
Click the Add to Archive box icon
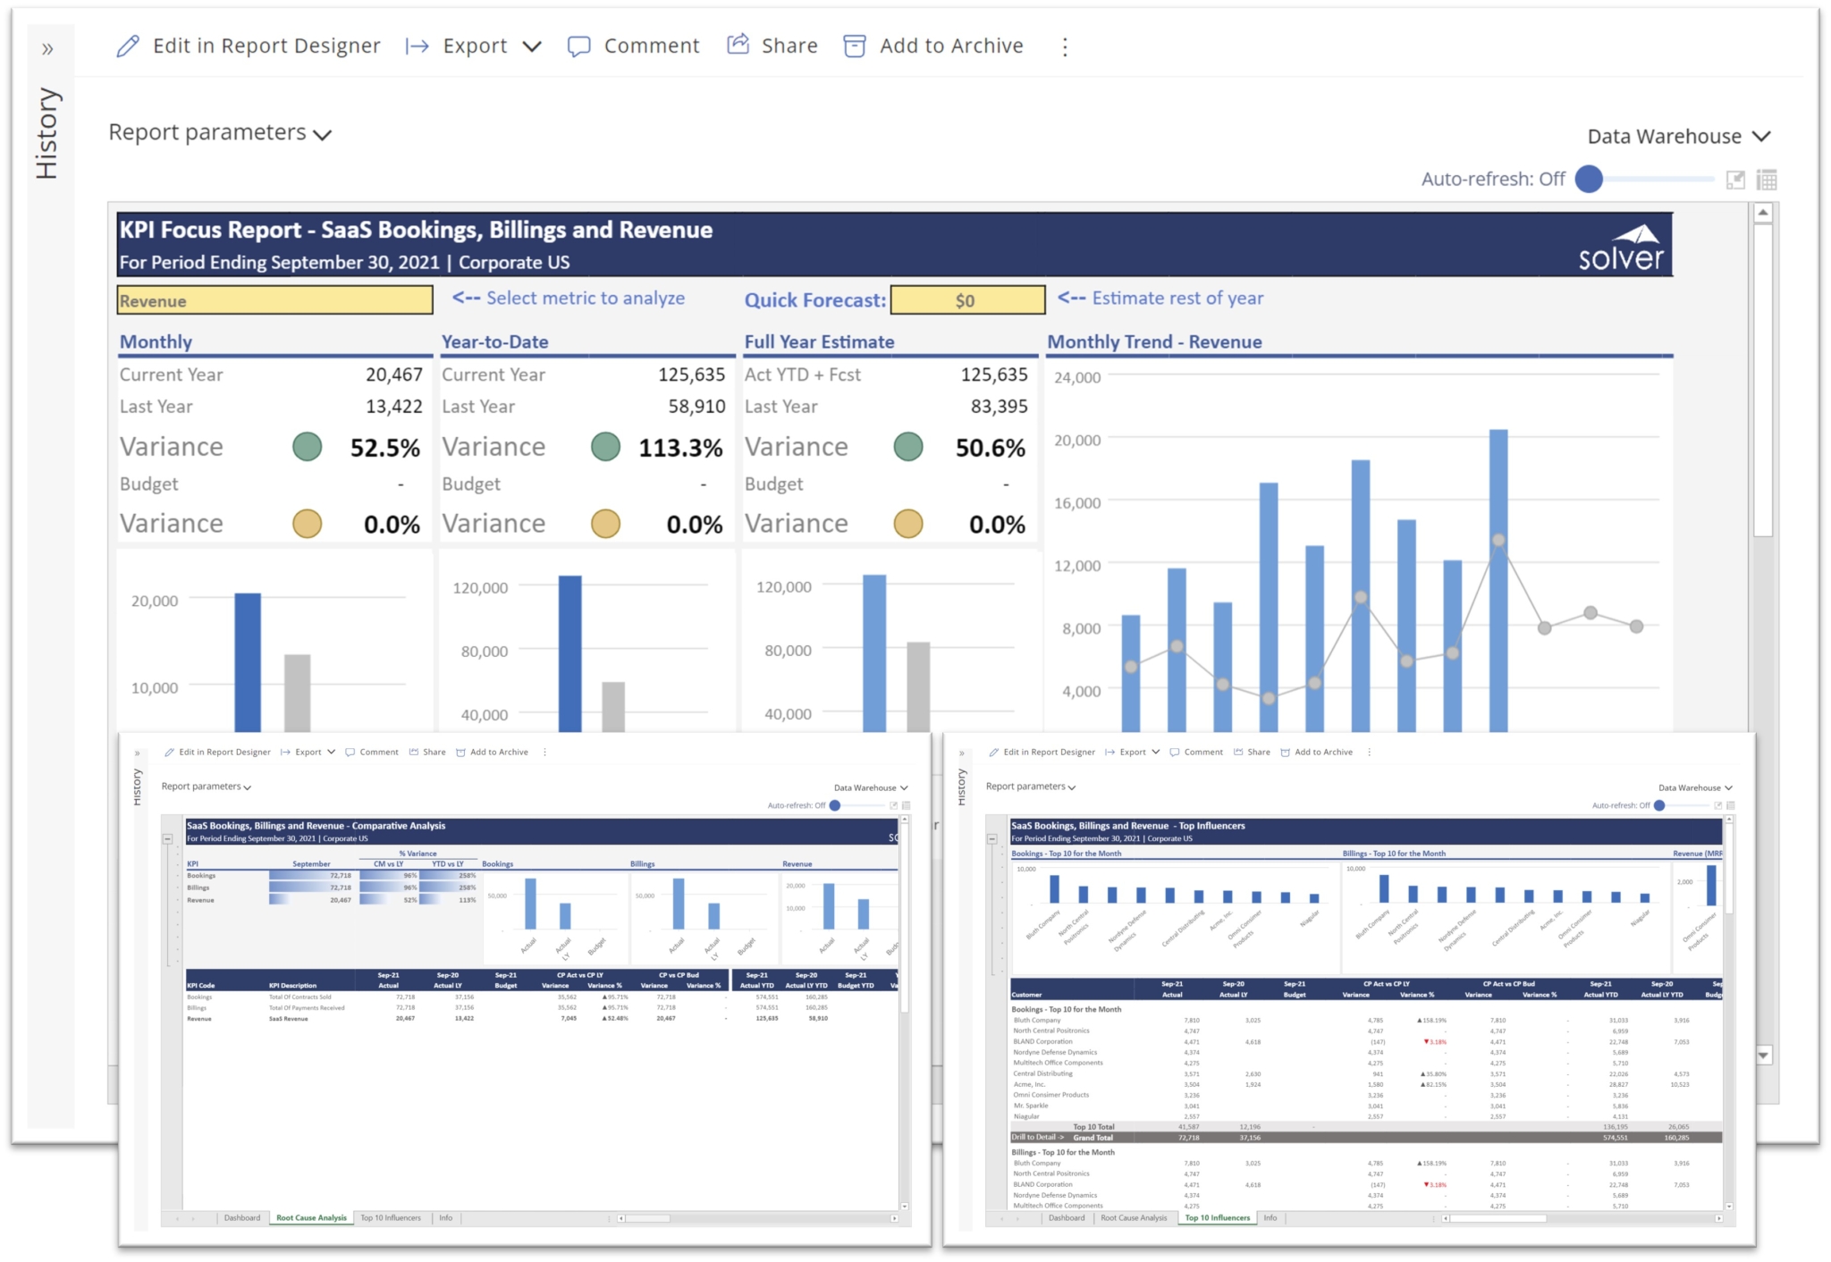(854, 46)
